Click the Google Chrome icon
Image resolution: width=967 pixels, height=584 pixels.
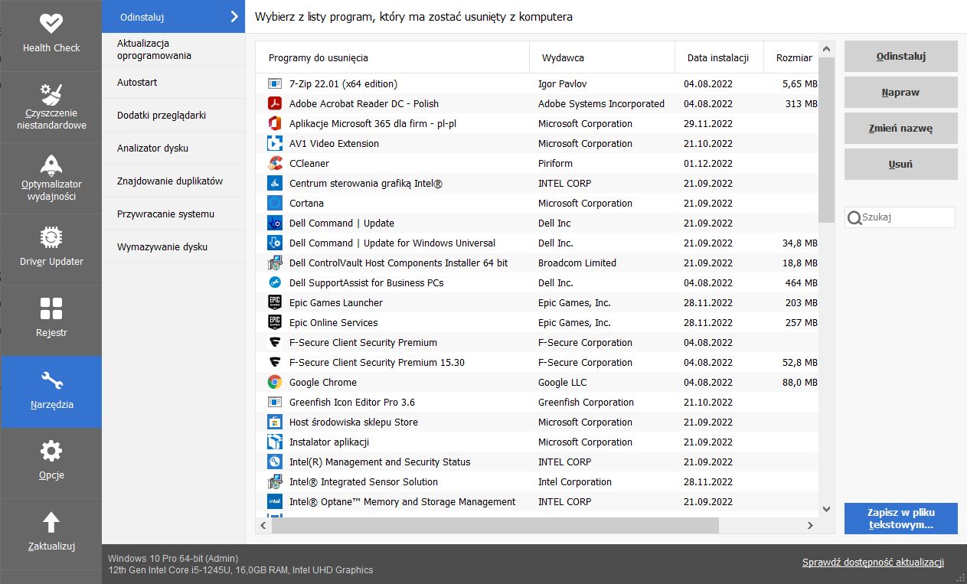[275, 382]
